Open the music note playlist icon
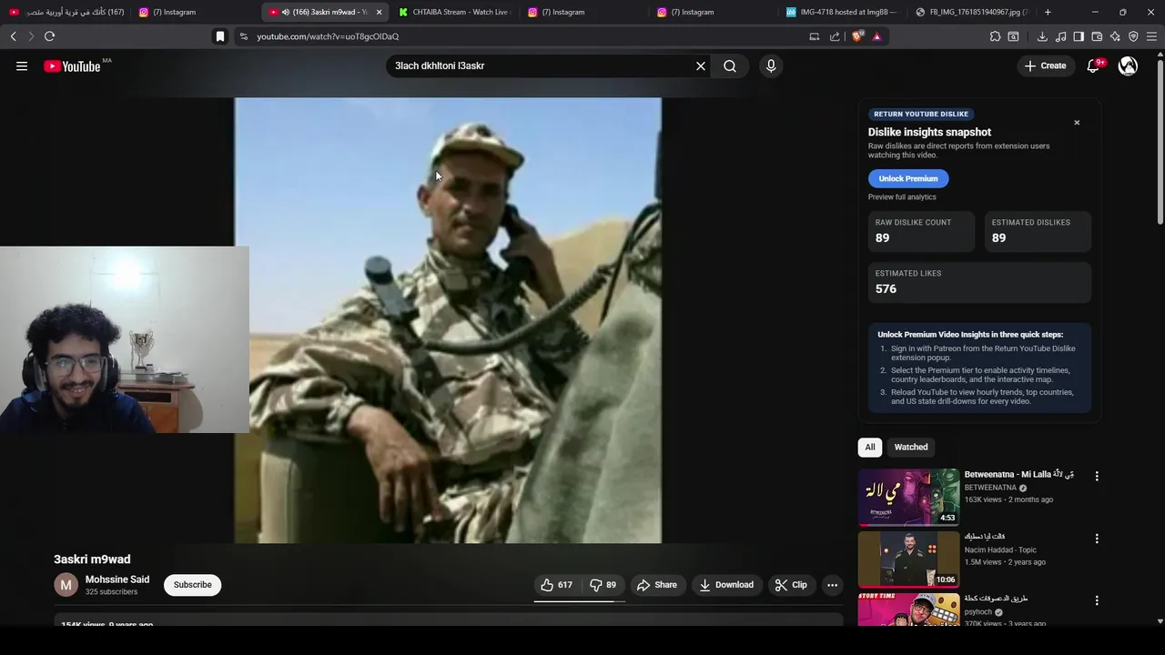The image size is (1165, 655). pos(1060,36)
